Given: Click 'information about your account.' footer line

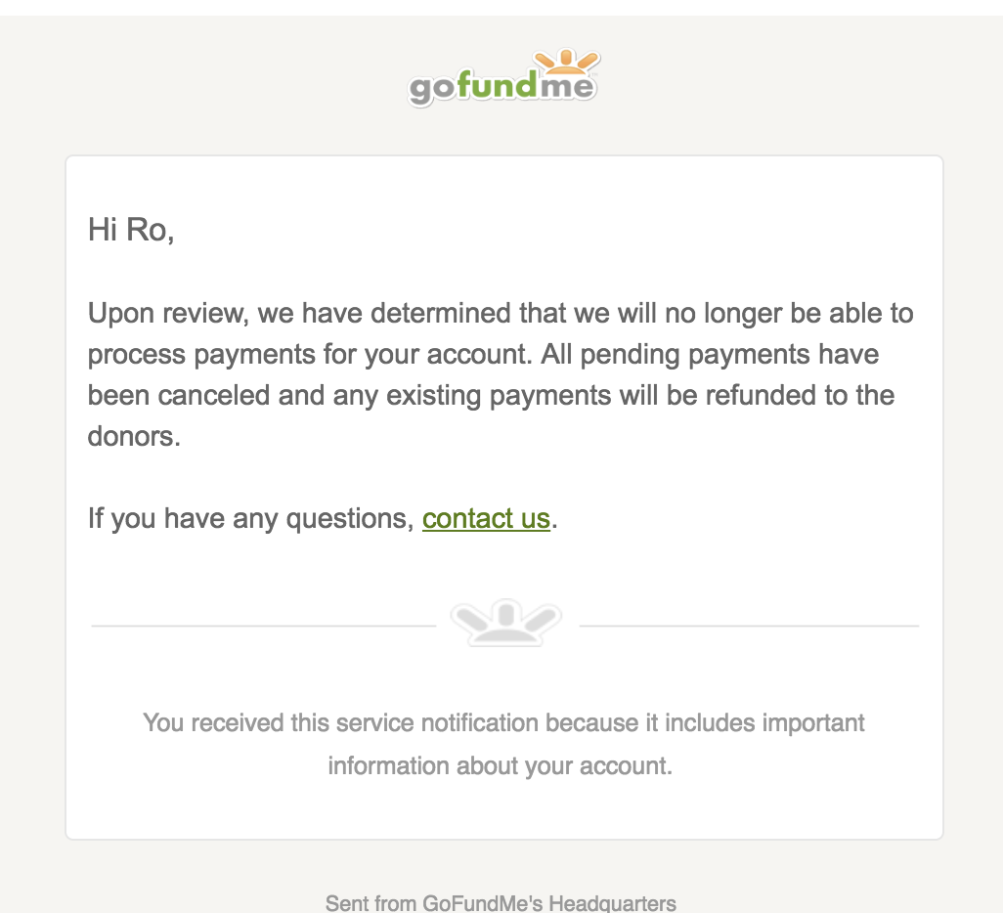Looking at the screenshot, I should pyautogui.click(x=501, y=764).
